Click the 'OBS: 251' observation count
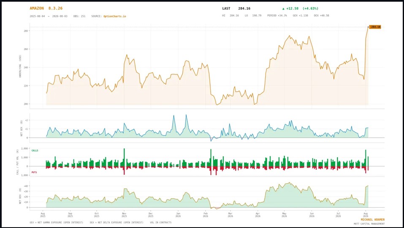 pyautogui.click(x=79, y=16)
